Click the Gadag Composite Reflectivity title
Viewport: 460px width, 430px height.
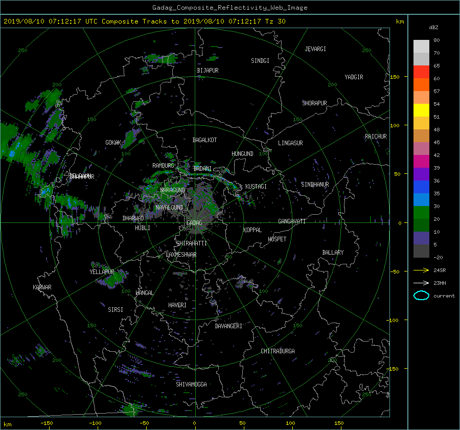tap(229, 8)
